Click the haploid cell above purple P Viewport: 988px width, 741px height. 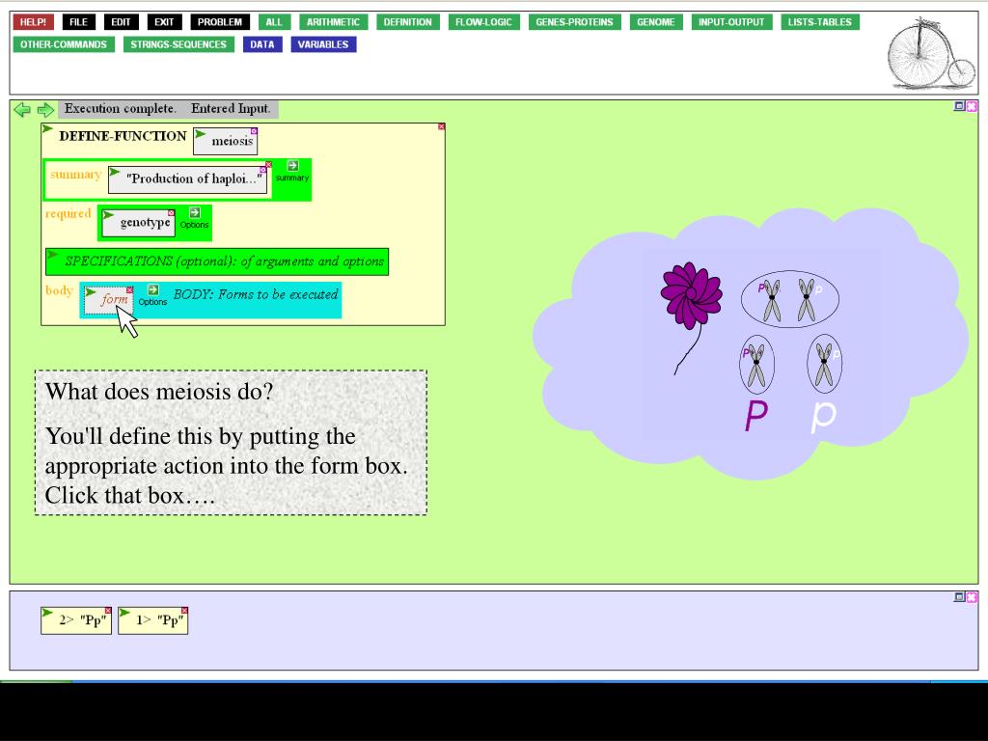coord(756,364)
